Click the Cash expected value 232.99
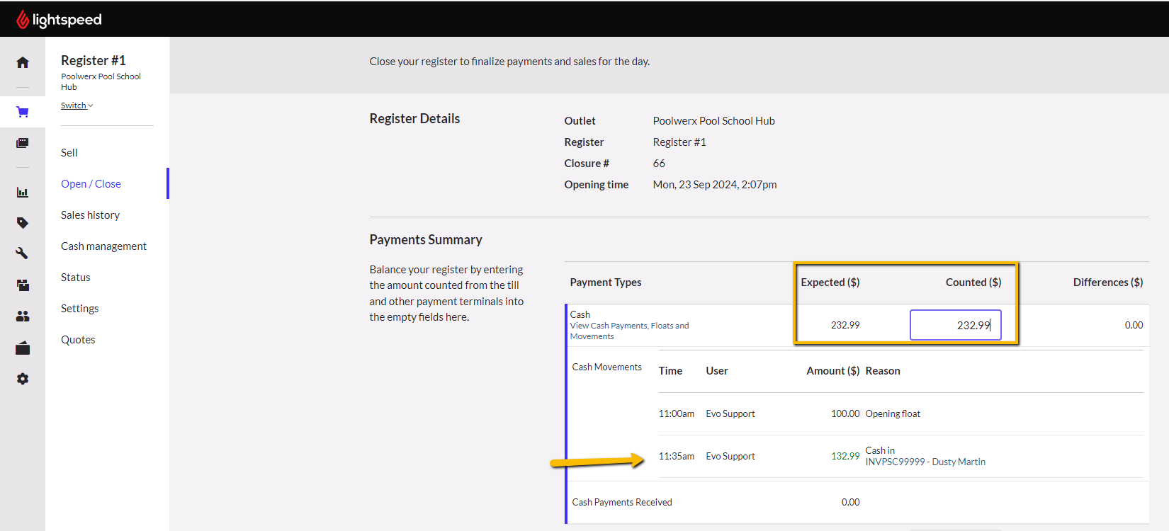Image resolution: width=1169 pixels, height=531 pixels. (x=845, y=325)
